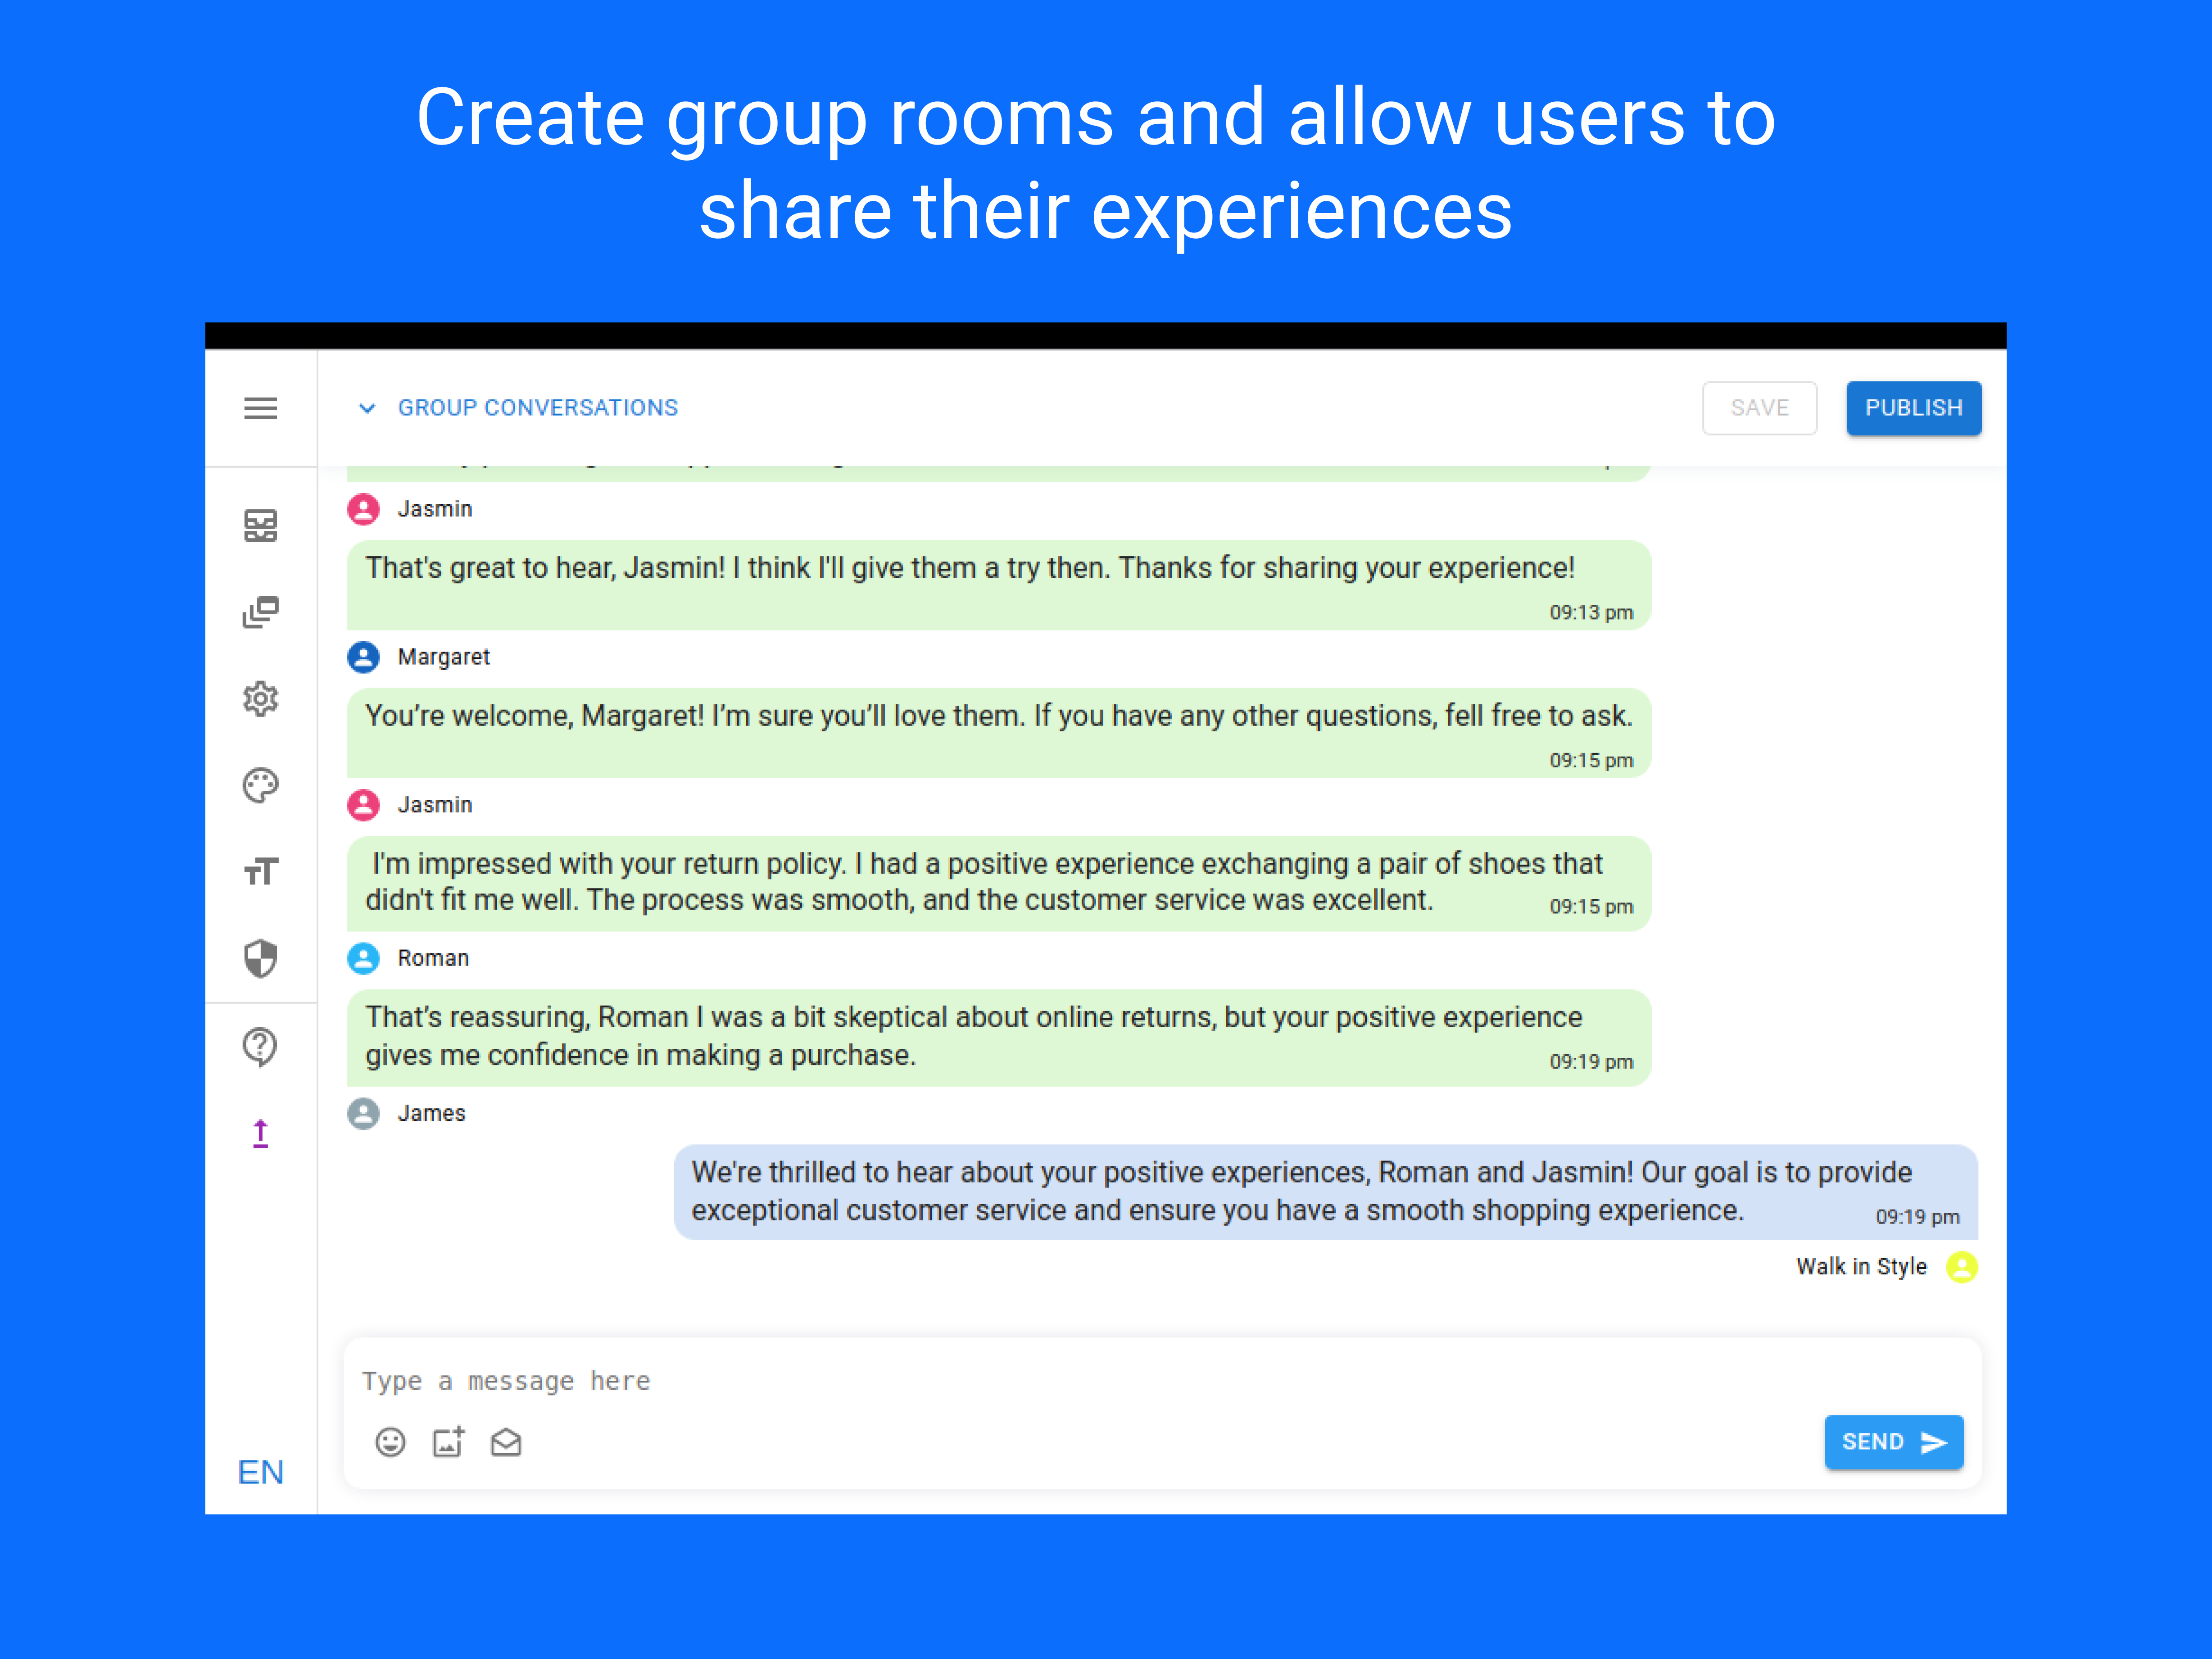Image resolution: width=2212 pixels, height=1659 pixels.
Task: Click the message about the return policy
Action: coord(998,884)
